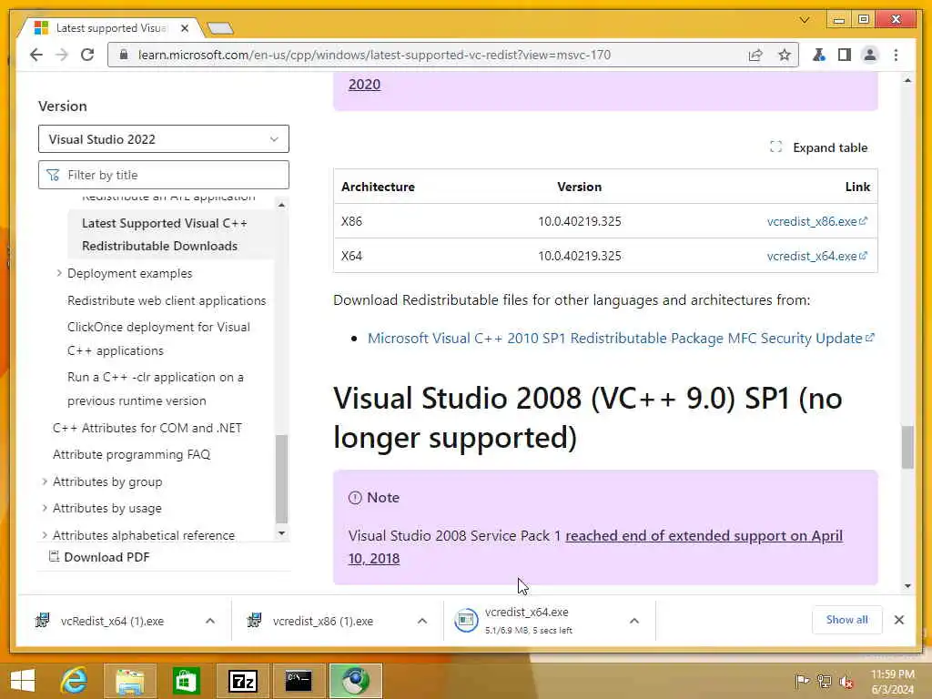Launch Internet Explorer from the taskbar
Screen dimensions: 932x699
[75, 681]
